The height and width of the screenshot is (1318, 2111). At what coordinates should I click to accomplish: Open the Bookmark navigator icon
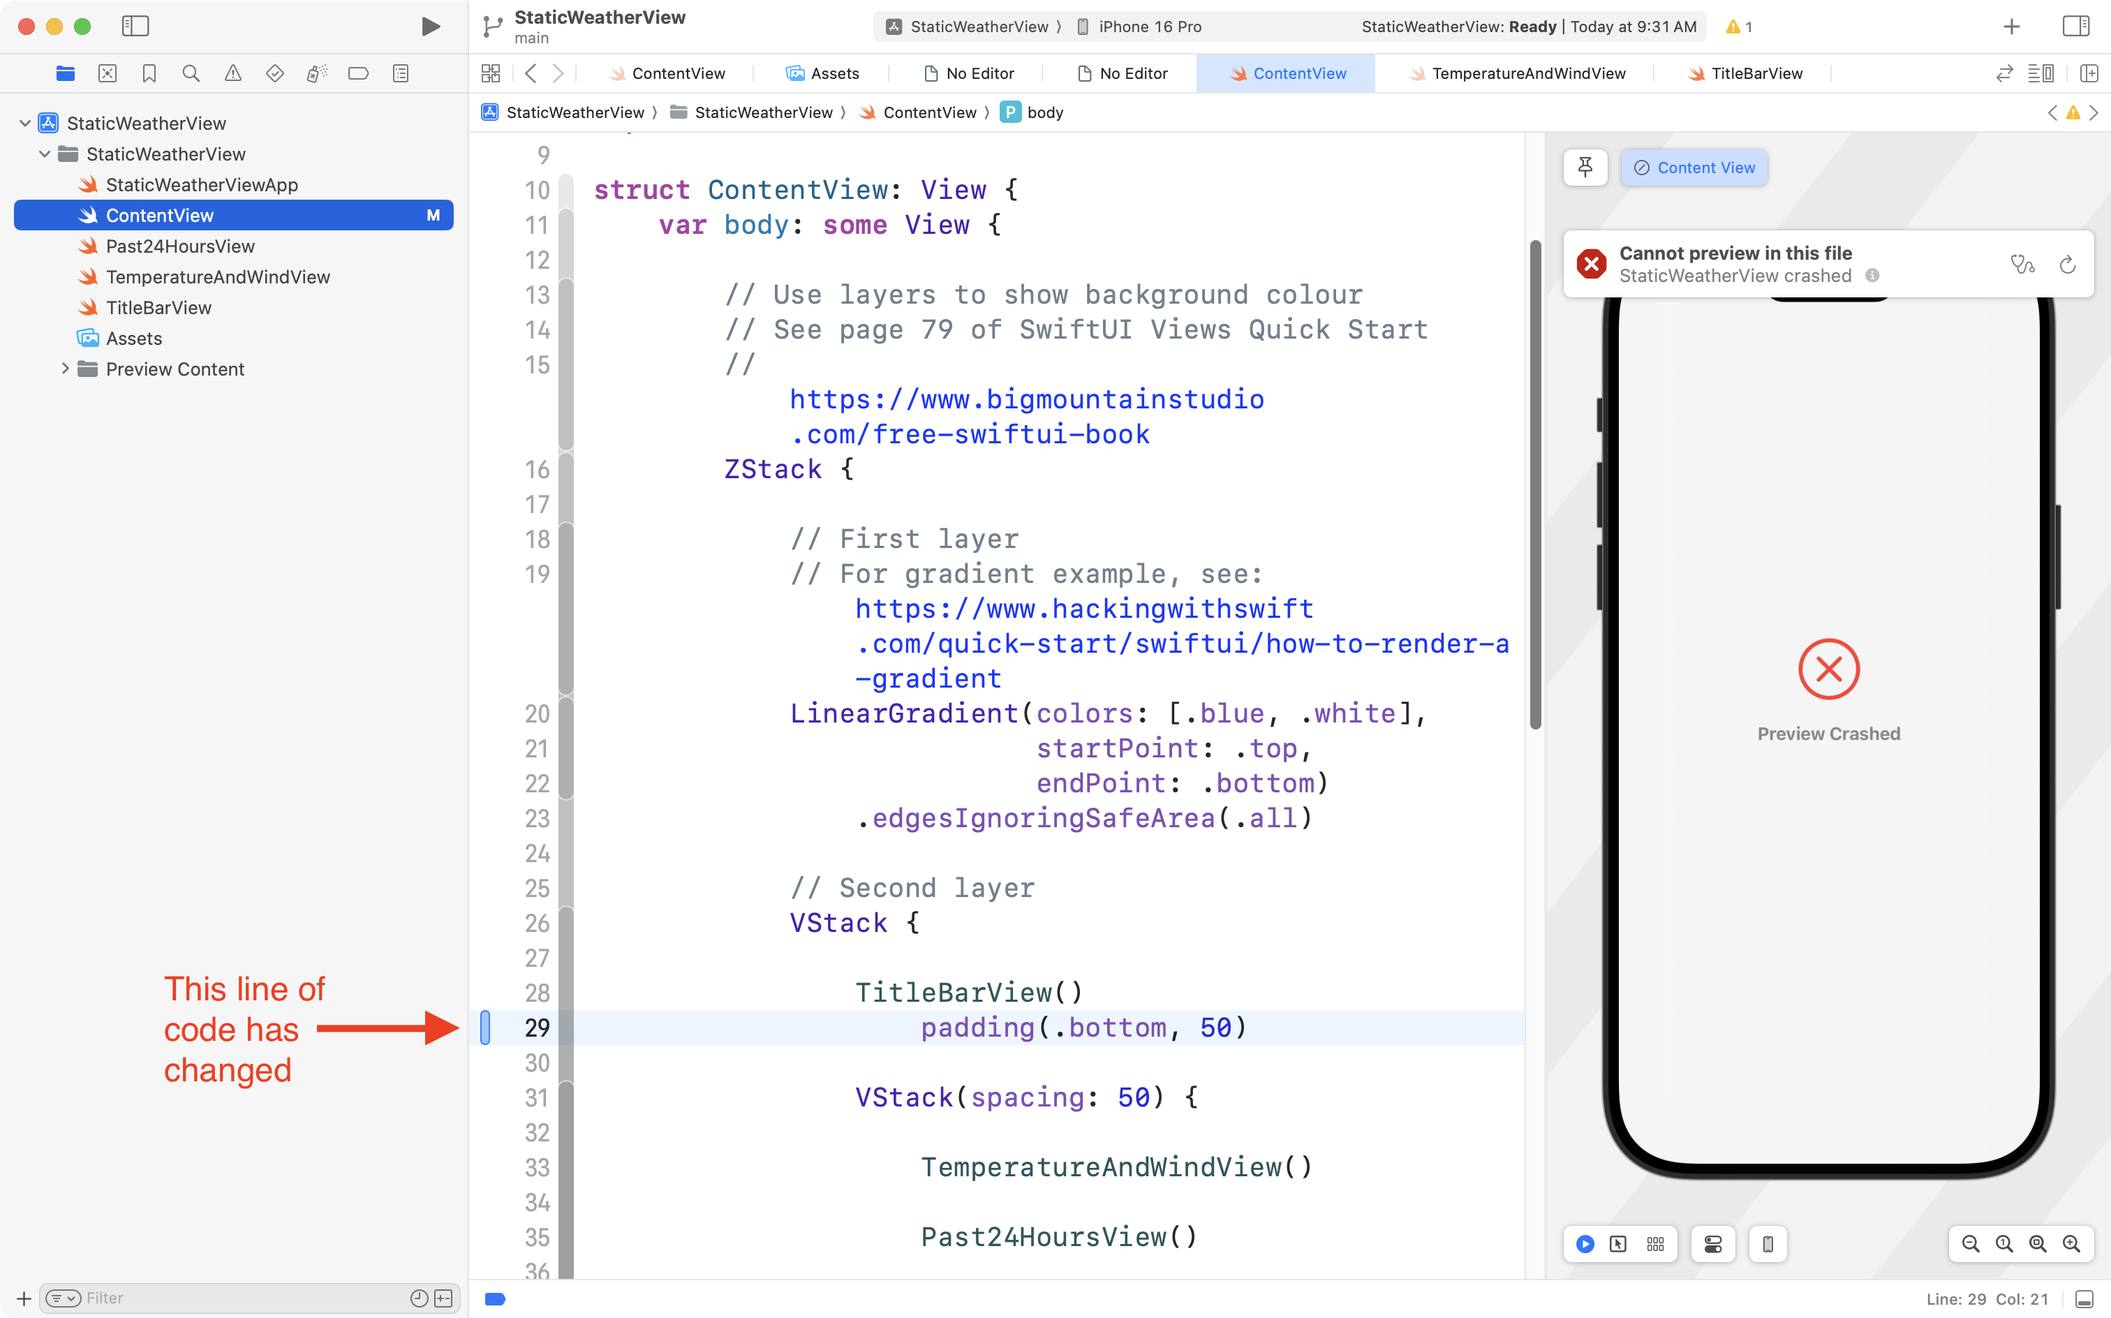pos(149,74)
